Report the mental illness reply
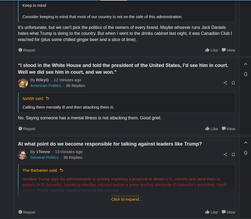 pyautogui.click(x=27, y=129)
